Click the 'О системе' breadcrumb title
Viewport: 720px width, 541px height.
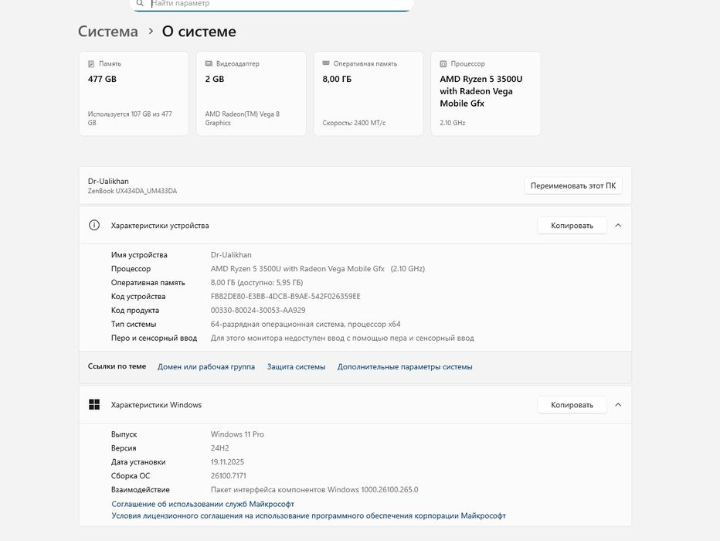point(199,31)
